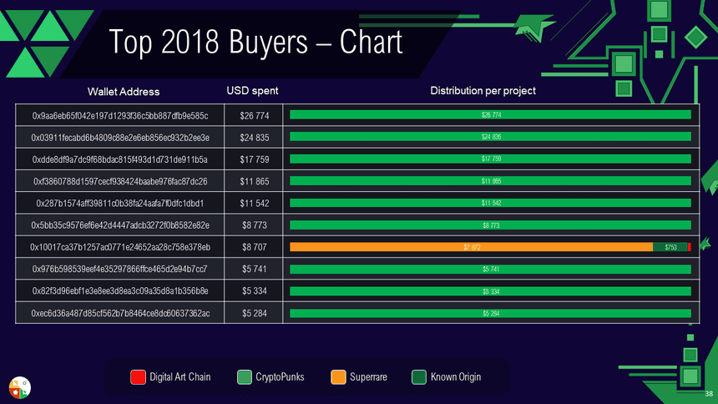Image resolution: width=718 pixels, height=404 pixels.
Task: Click the Distribution per project header
Action: tap(483, 90)
